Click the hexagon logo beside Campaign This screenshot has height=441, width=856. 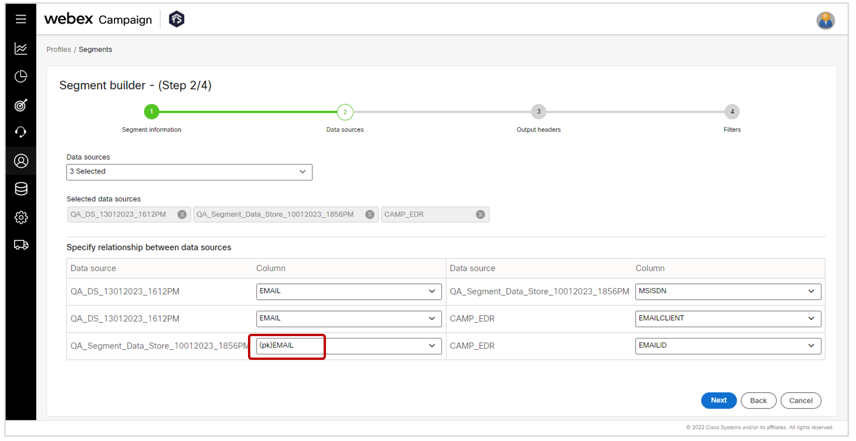point(177,19)
